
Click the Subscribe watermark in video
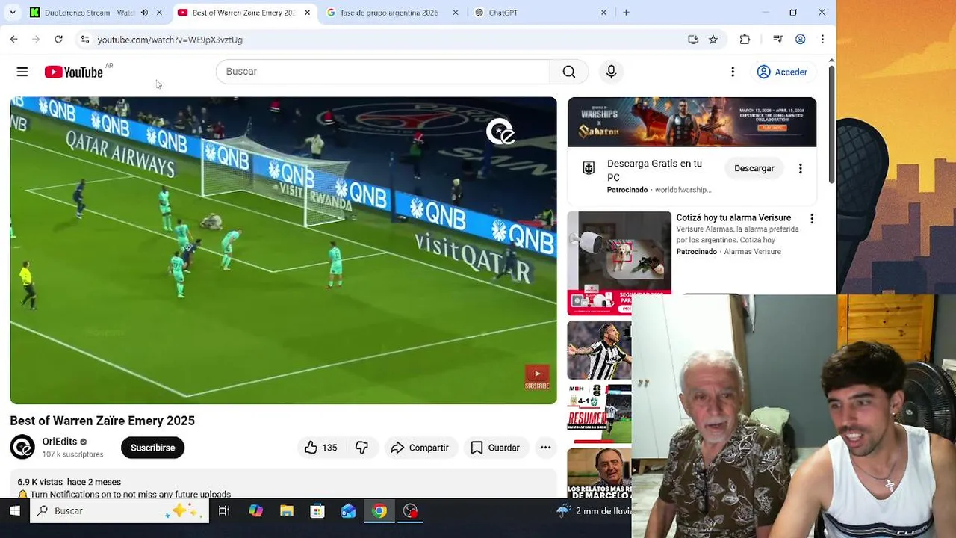[536, 377]
